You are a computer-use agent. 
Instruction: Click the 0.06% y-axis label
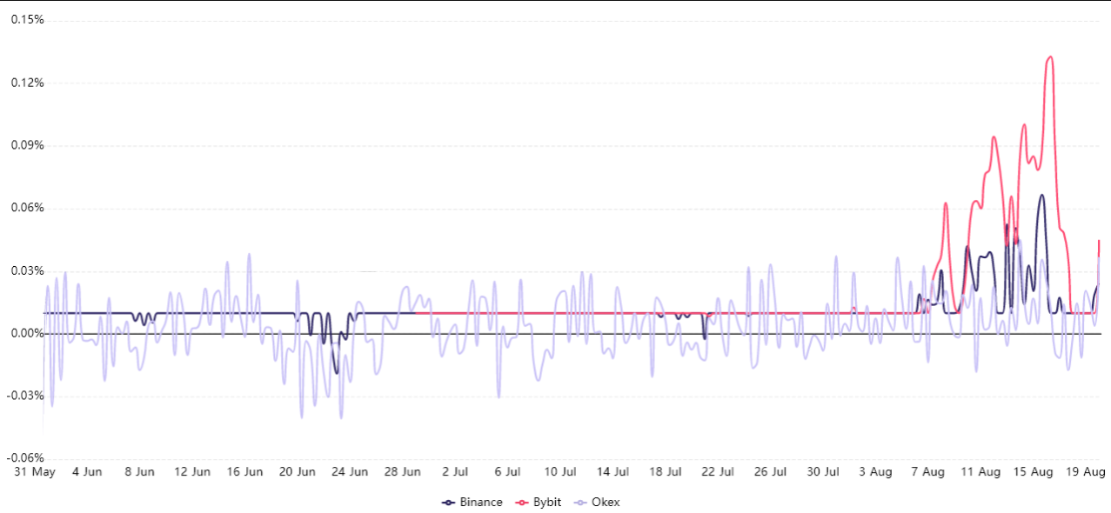[x=27, y=208]
